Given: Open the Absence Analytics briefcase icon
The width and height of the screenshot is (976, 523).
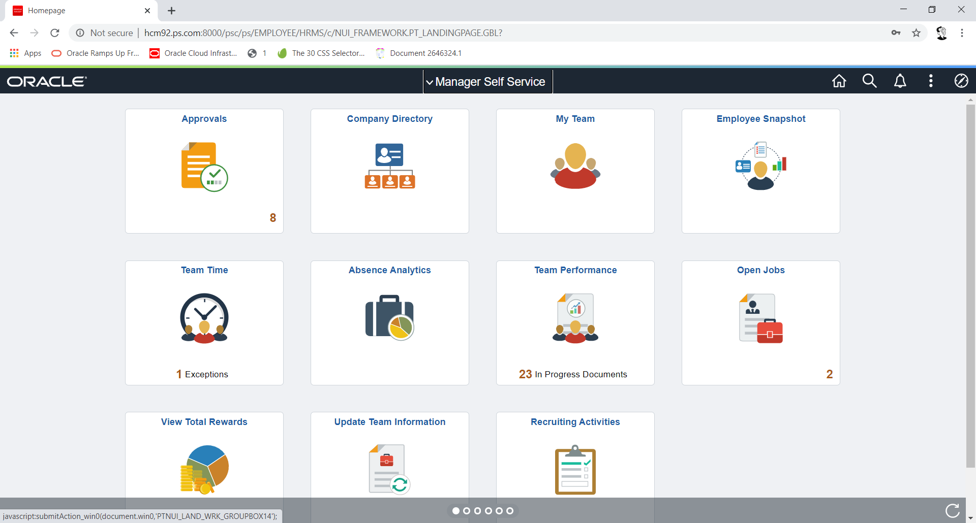Looking at the screenshot, I should 389,317.
